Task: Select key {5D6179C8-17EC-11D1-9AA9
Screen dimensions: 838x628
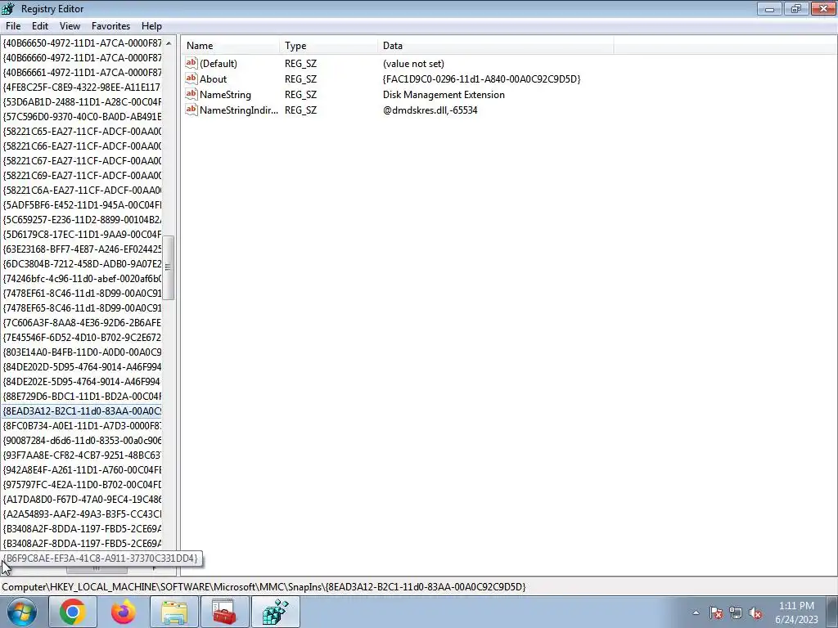Action: pyautogui.click(x=82, y=234)
